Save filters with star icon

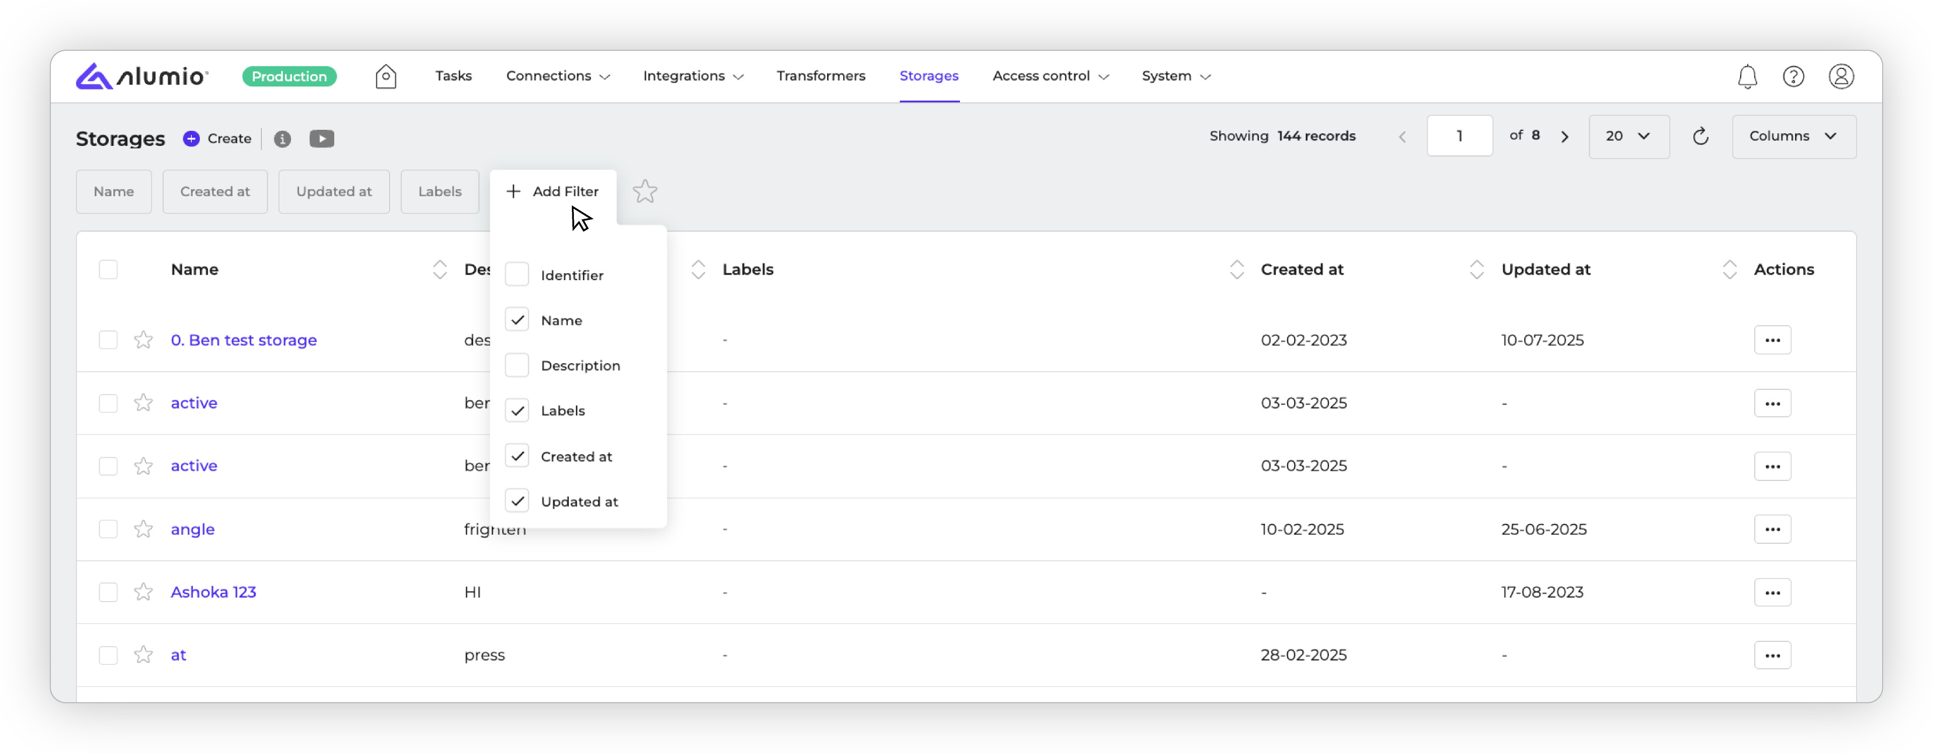click(x=644, y=192)
